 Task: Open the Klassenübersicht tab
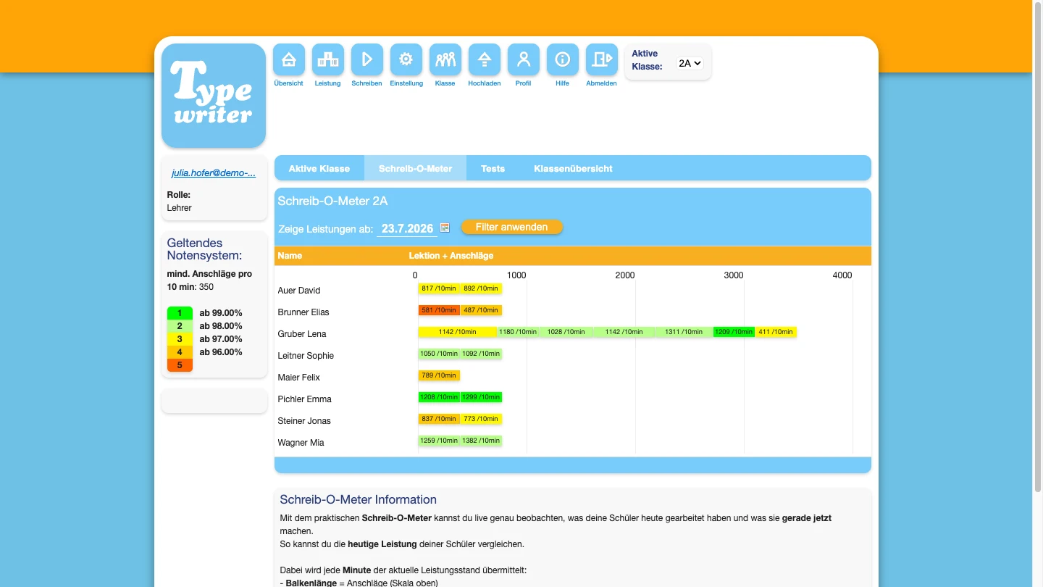[573, 168]
